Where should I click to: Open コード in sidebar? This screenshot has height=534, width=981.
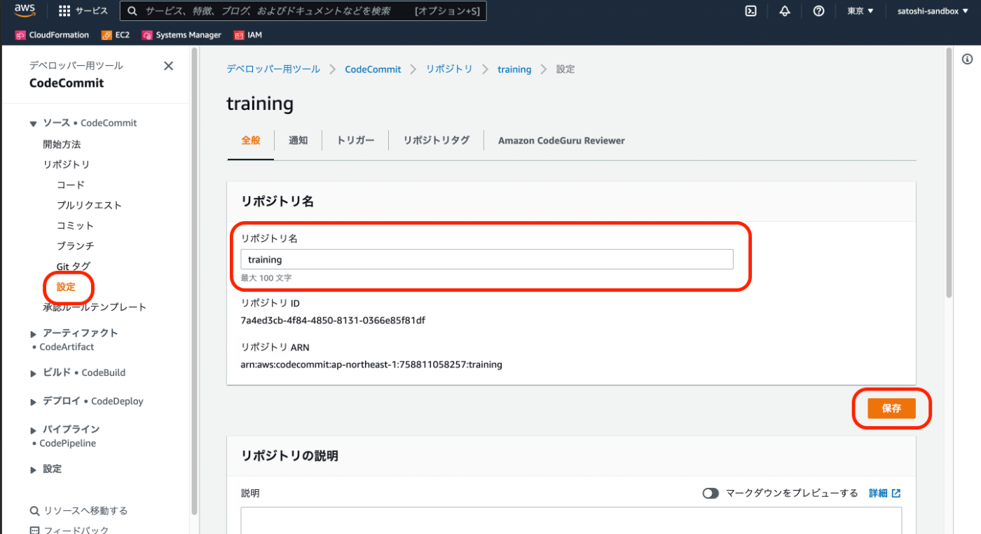(x=70, y=185)
